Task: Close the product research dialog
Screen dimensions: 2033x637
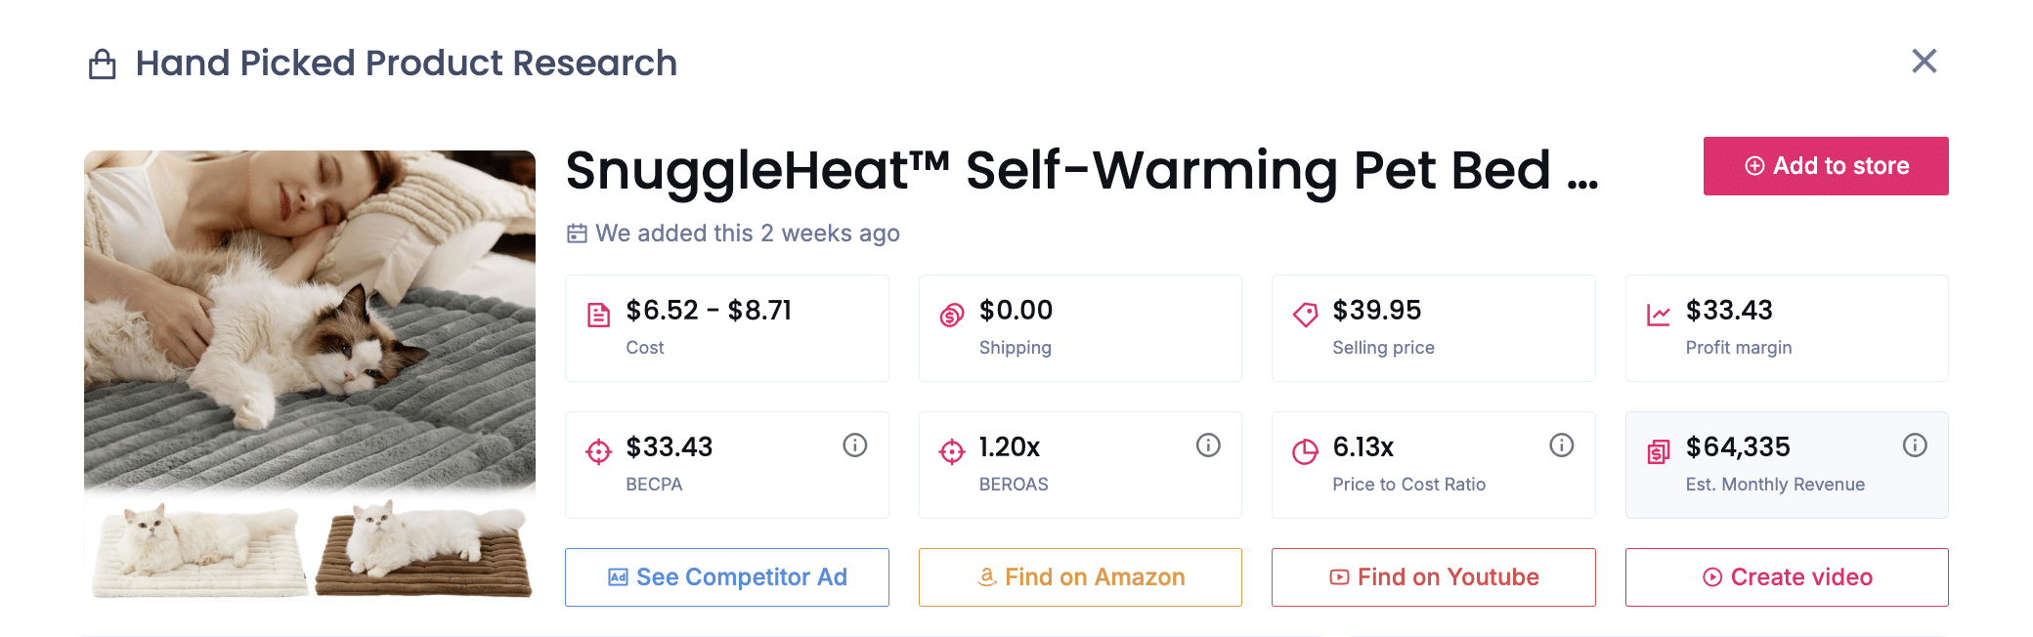Action: (1924, 62)
